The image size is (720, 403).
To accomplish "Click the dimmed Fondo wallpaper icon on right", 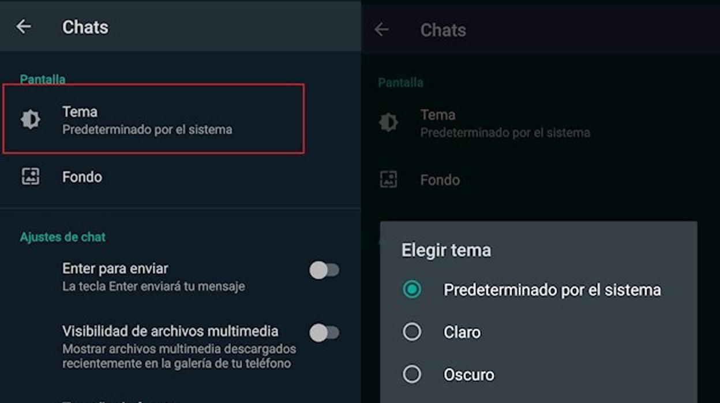I will click(x=389, y=180).
